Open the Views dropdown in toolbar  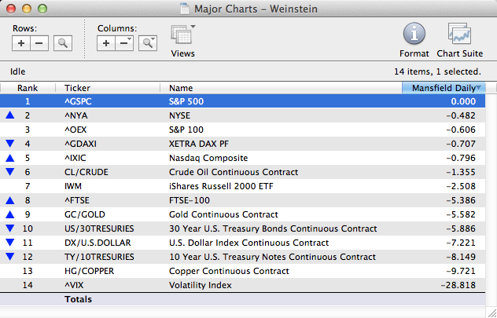coord(182,37)
